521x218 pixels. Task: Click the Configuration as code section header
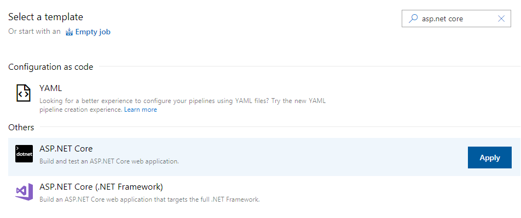pyautogui.click(x=51, y=67)
